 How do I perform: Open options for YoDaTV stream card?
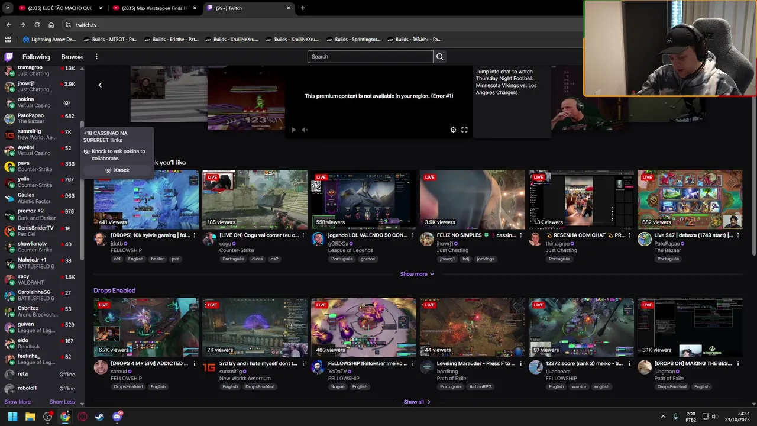pyautogui.click(x=412, y=363)
